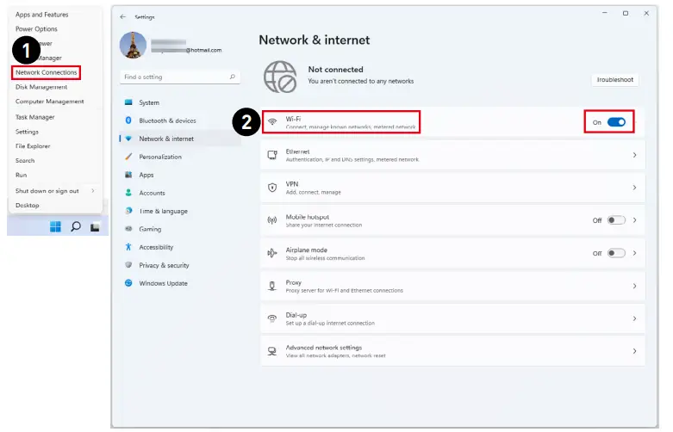
Task: Click the Windows Start button on taskbar
Action: pos(56,226)
